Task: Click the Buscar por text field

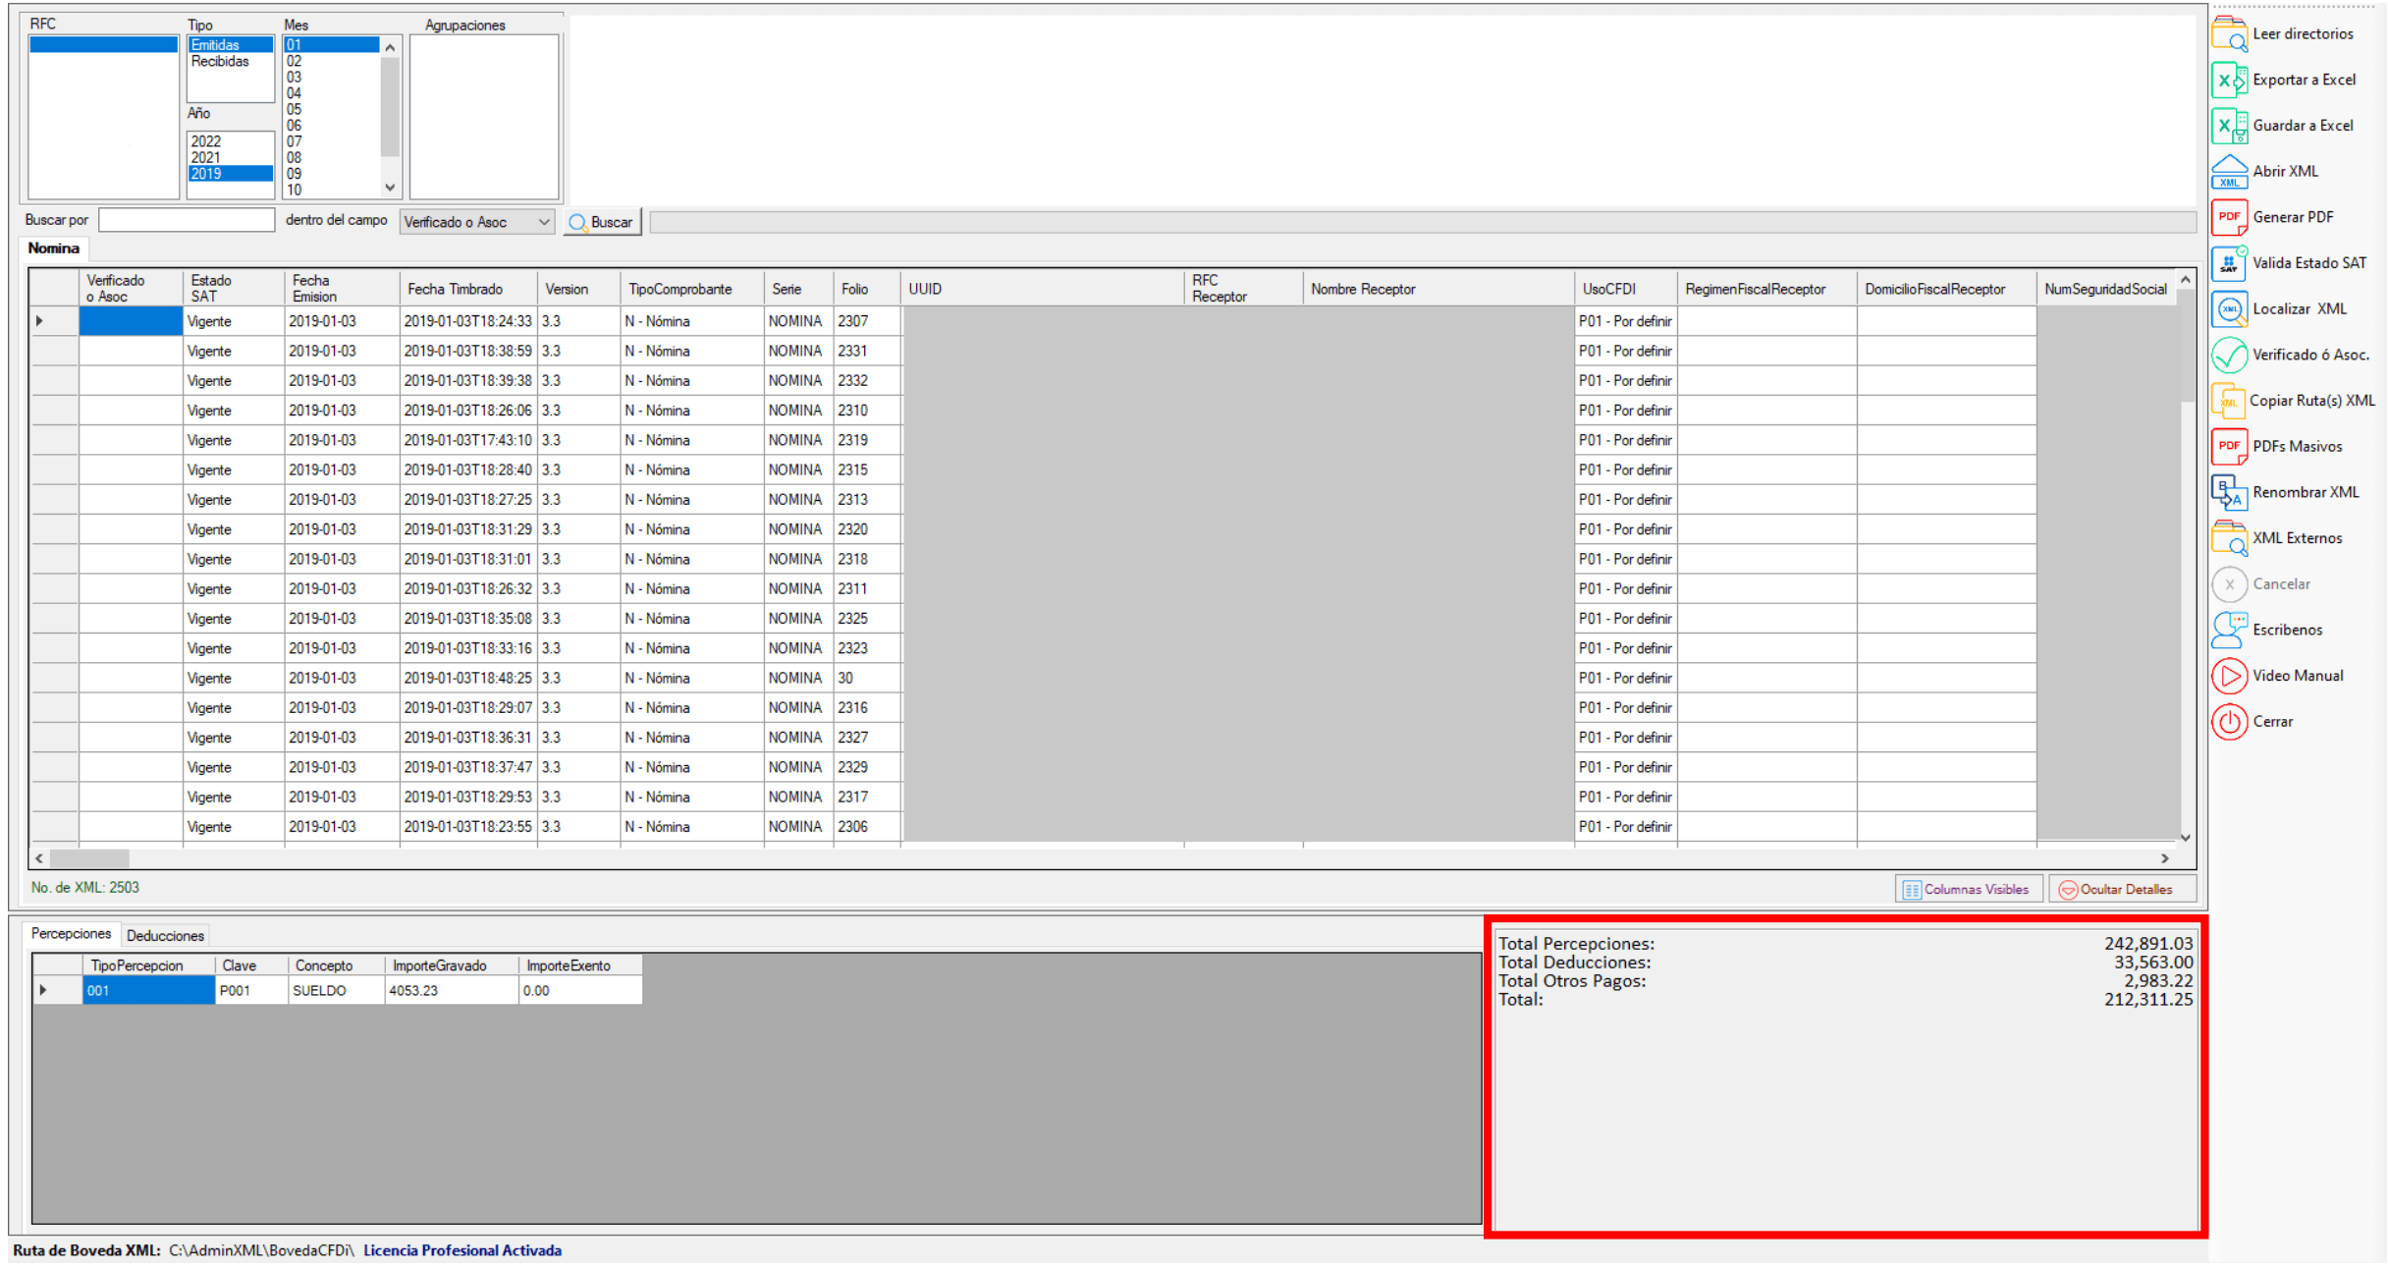Action: (x=187, y=221)
